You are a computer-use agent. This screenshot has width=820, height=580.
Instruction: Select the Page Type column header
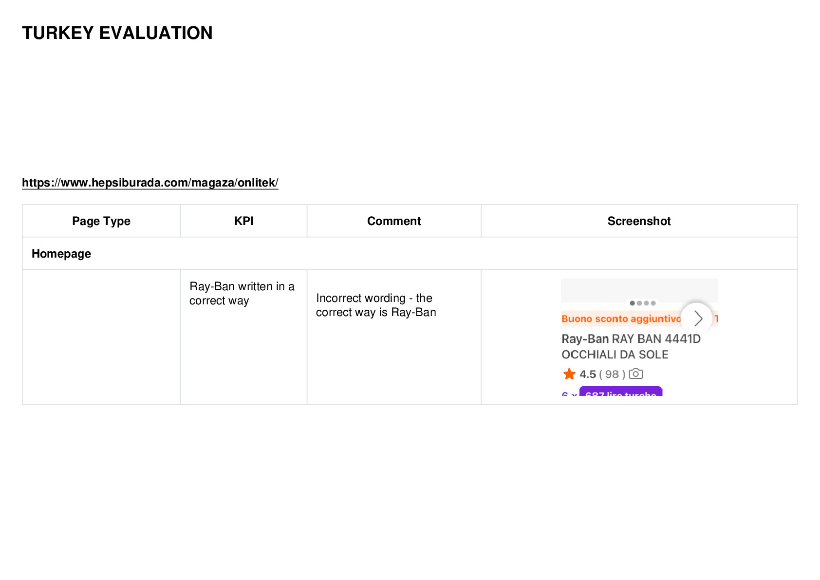pos(101,221)
